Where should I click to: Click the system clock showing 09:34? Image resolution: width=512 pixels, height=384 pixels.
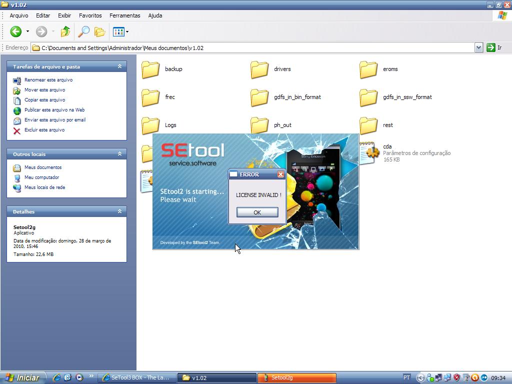[498, 378]
